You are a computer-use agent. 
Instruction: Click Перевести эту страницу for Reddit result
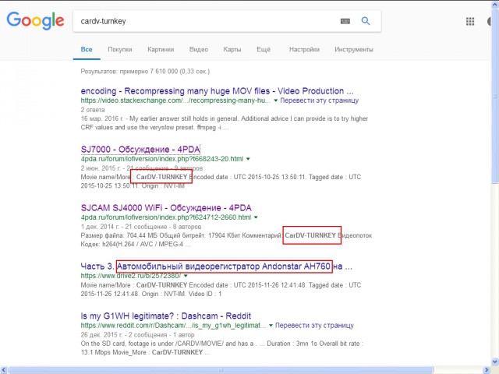coord(314,326)
